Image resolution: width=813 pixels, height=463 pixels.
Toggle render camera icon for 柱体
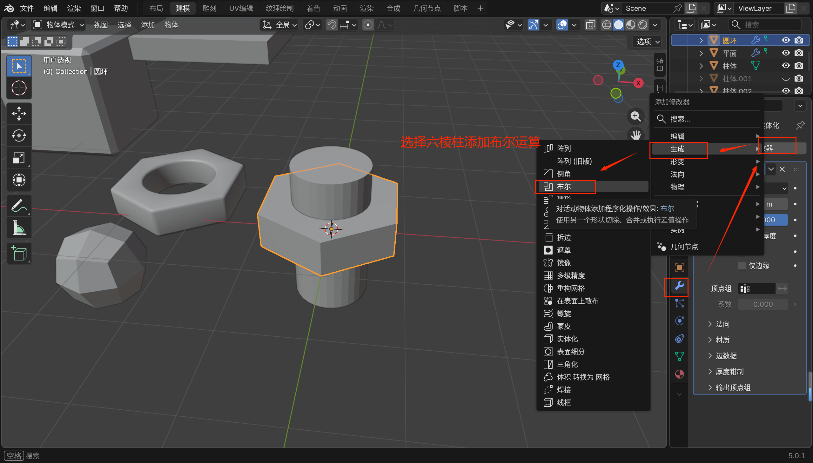coord(799,65)
